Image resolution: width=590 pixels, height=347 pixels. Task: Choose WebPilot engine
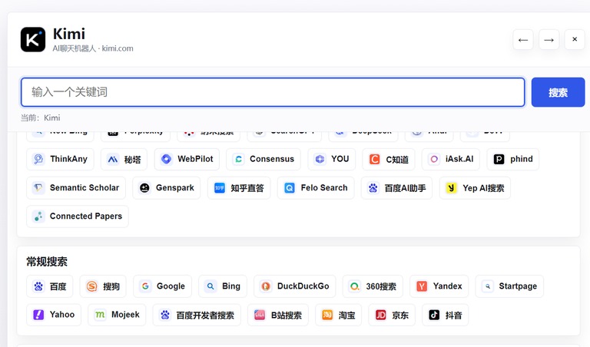click(x=187, y=159)
